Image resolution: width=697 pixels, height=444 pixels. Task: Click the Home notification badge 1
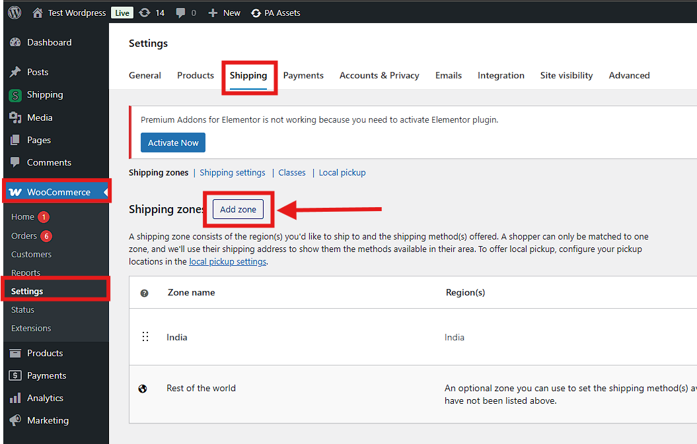click(x=44, y=217)
